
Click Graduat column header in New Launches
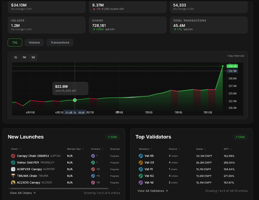click(x=115, y=149)
